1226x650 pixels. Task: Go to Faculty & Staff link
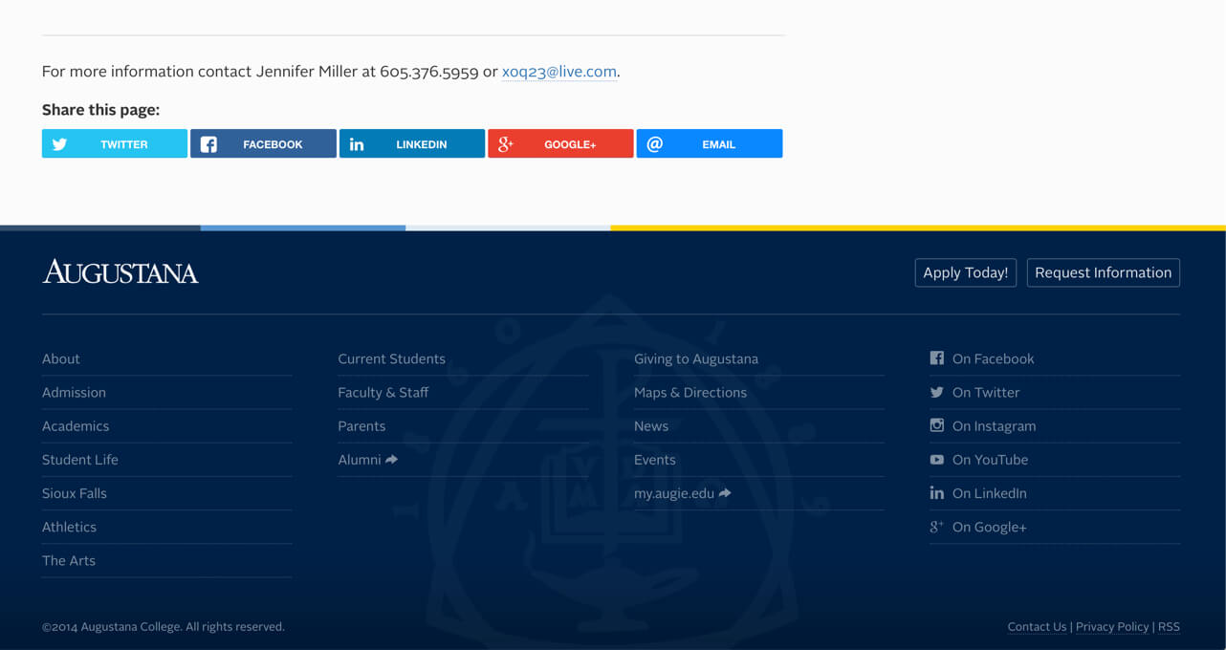pos(383,392)
